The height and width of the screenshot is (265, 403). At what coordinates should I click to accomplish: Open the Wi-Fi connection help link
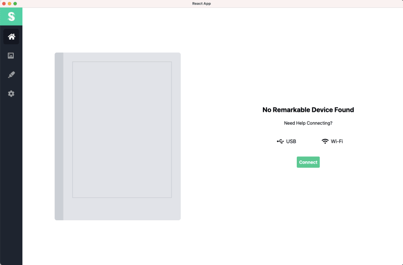click(x=332, y=141)
